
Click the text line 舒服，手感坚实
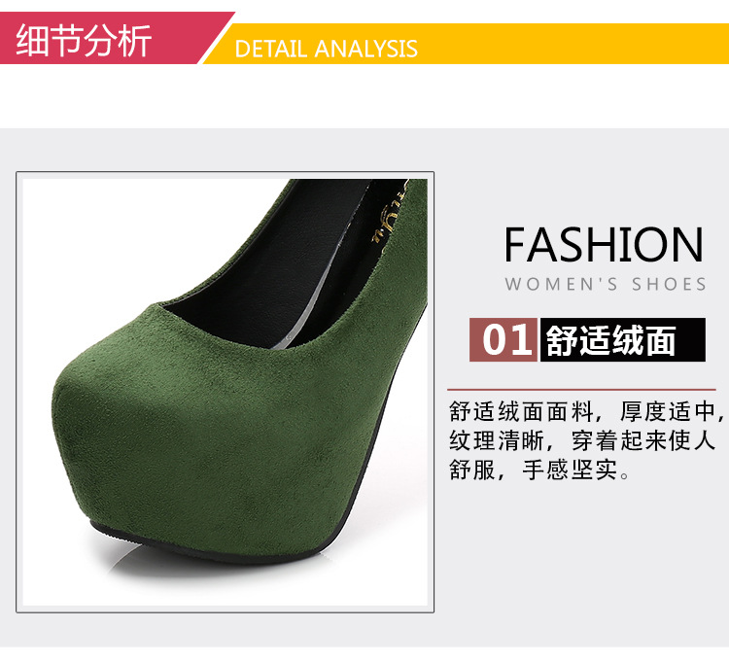539,470
